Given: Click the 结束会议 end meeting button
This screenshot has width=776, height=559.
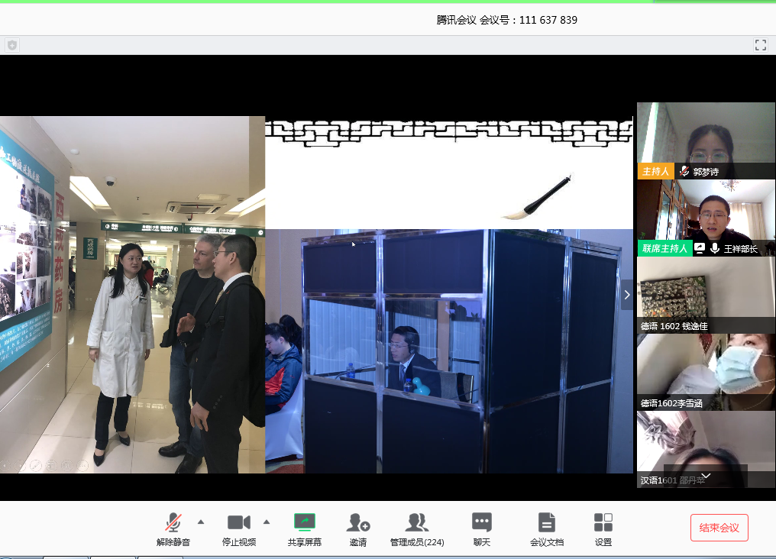Looking at the screenshot, I should pyautogui.click(x=719, y=528).
